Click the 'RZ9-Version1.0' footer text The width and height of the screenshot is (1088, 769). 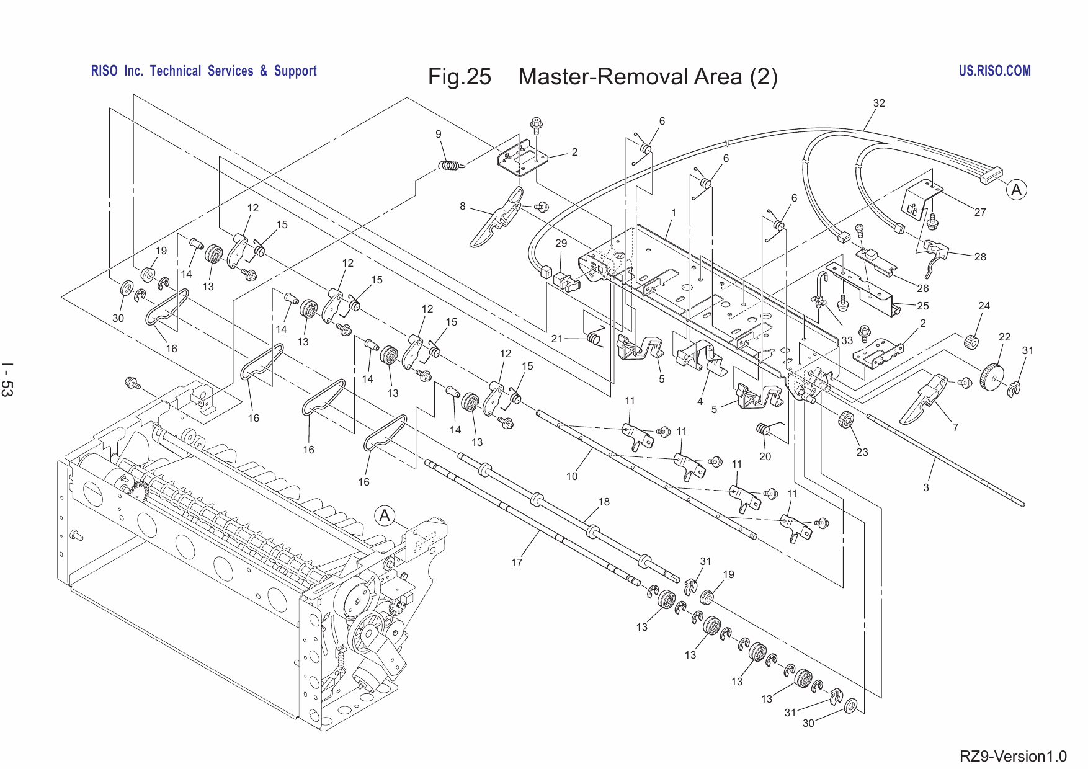pos(1012,756)
